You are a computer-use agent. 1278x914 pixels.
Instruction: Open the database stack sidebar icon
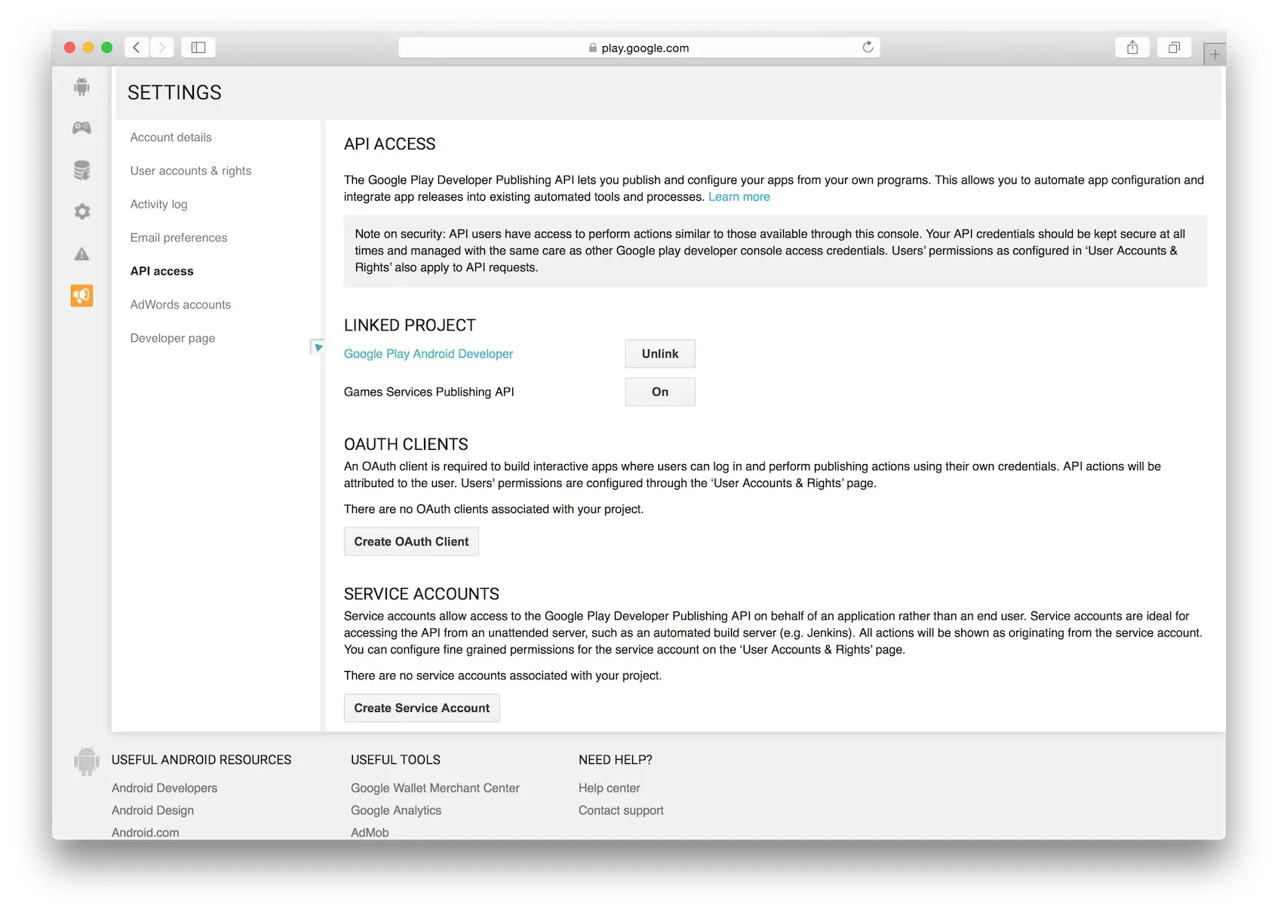click(81, 170)
